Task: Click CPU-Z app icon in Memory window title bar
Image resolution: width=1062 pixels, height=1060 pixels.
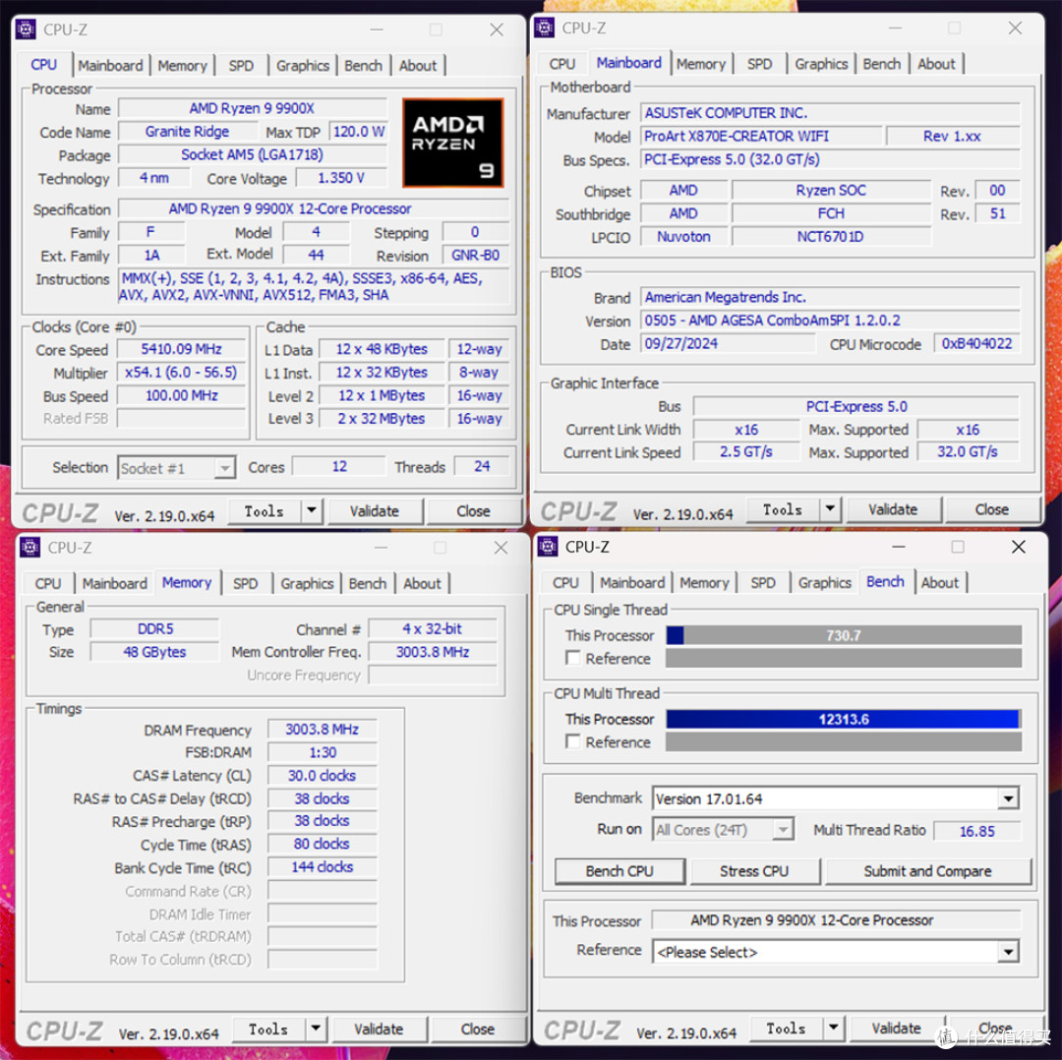Action: 29,548
